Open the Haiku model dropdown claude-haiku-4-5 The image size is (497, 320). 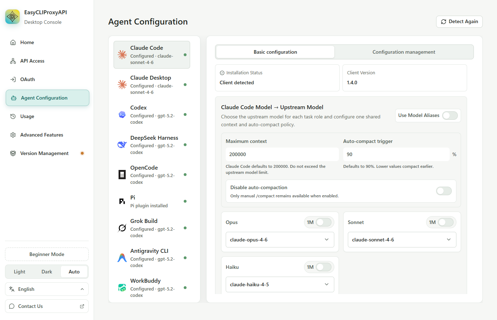click(x=280, y=284)
